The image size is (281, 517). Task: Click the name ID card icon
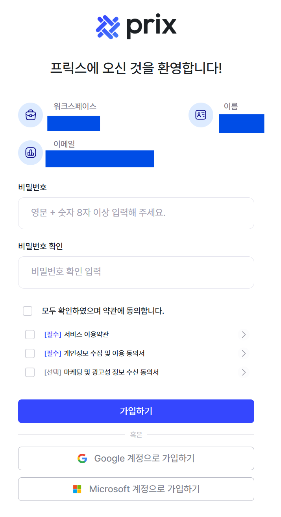(201, 115)
